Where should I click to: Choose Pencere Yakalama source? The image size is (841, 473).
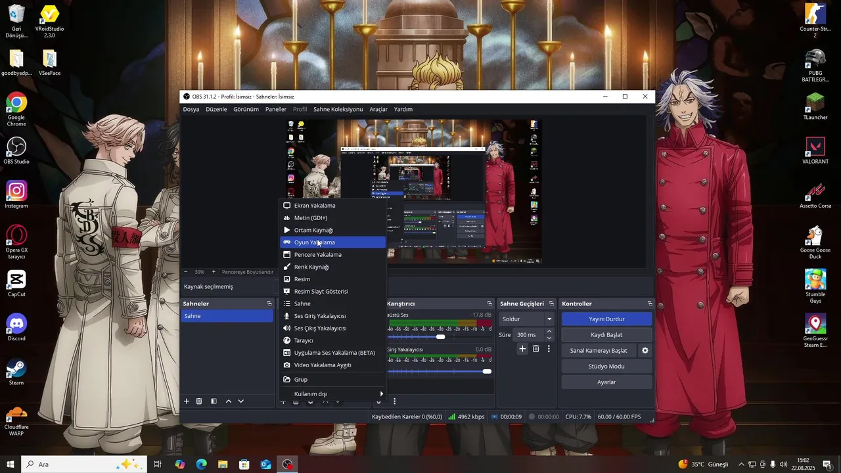[333, 255]
